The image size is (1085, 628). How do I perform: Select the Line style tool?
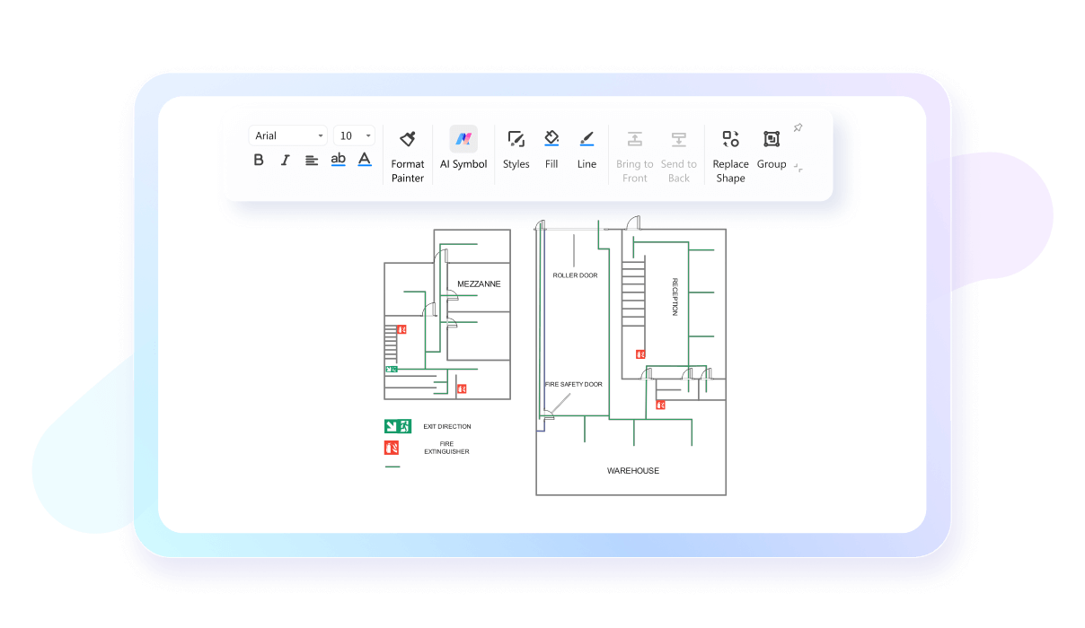tap(587, 149)
